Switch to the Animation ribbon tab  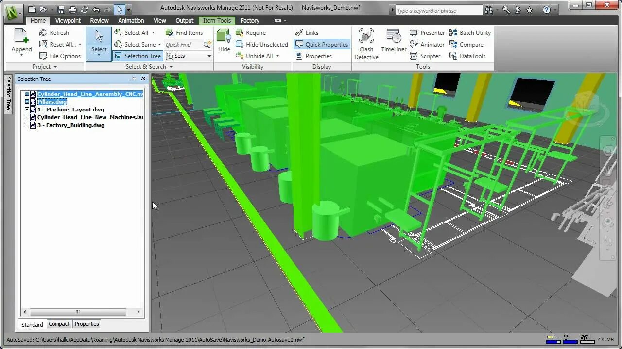131,20
